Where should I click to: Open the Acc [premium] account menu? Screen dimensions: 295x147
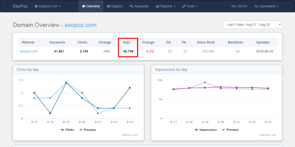266,6
